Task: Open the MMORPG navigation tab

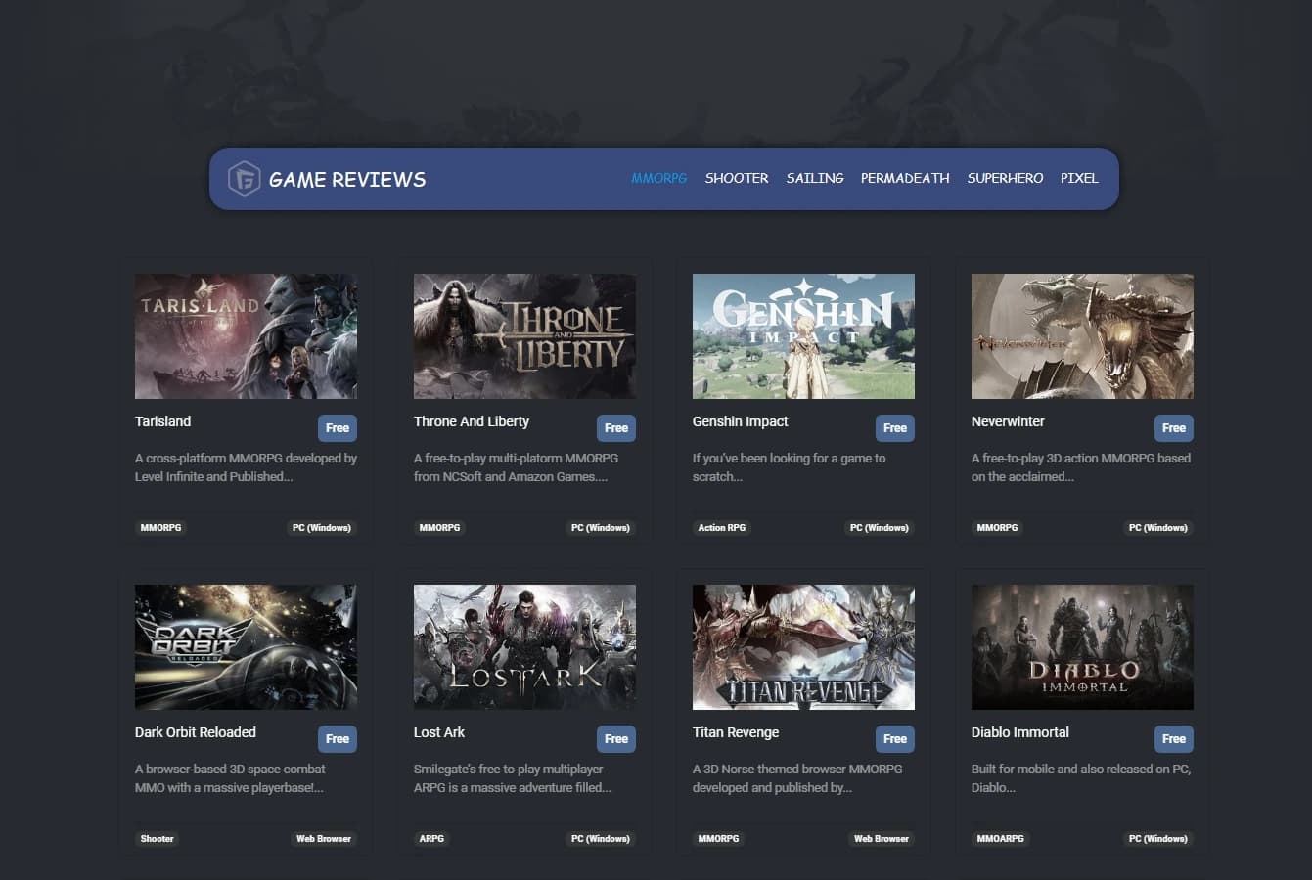Action: [658, 178]
